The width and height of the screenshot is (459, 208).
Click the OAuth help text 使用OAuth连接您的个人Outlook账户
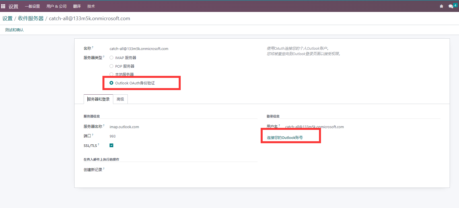pos(298,48)
